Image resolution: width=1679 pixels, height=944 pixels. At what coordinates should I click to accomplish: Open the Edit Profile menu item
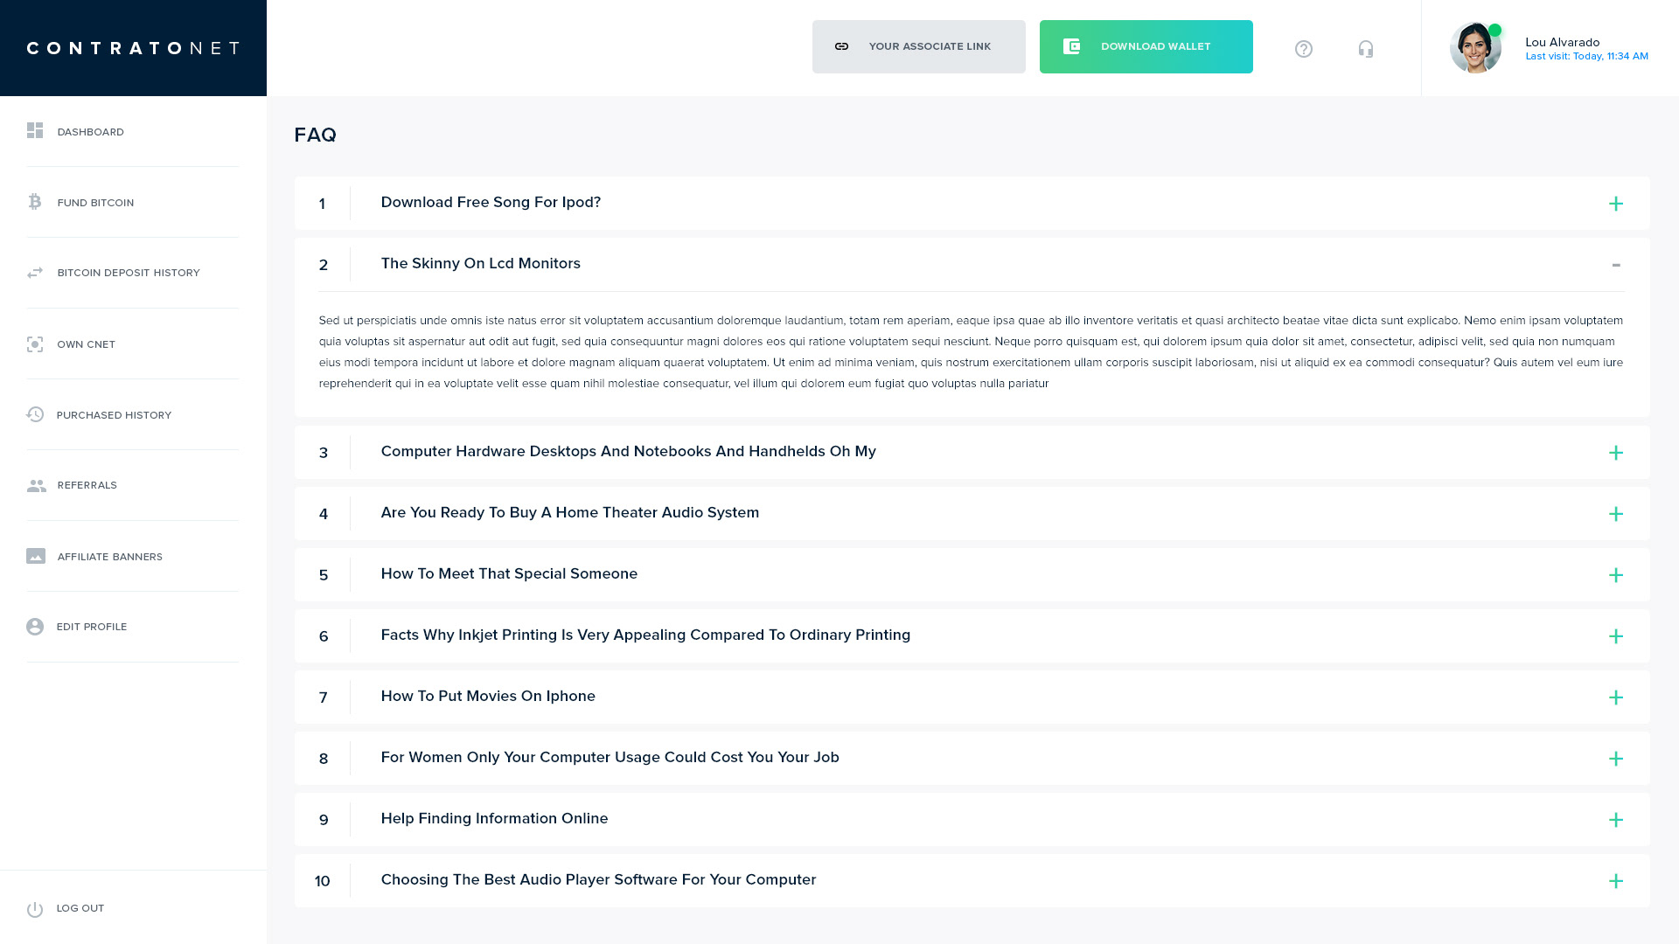click(92, 627)
